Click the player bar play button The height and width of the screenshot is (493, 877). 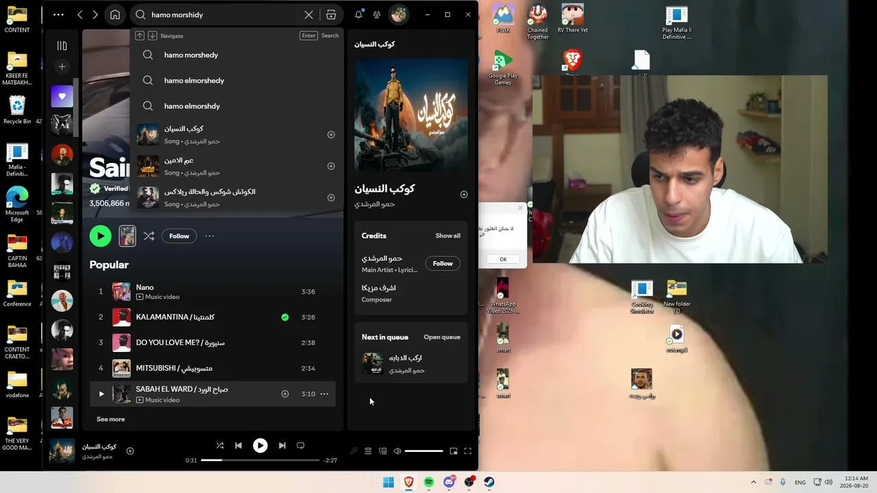tap(260, 446)
